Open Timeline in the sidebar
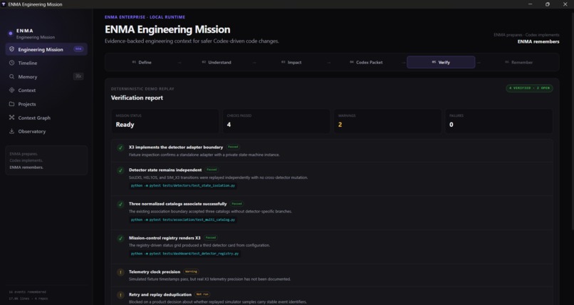Screen dimensions: 574x305 point(46,63)
